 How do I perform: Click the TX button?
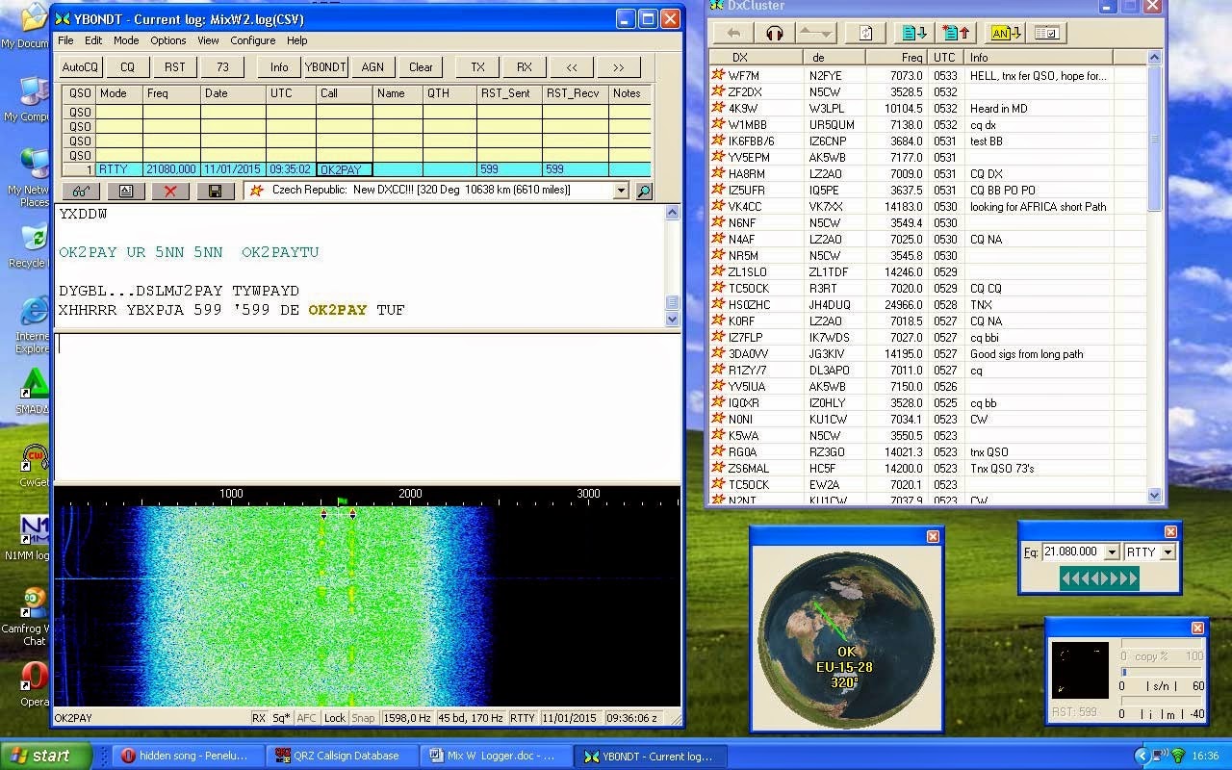(x=477, y=67)
